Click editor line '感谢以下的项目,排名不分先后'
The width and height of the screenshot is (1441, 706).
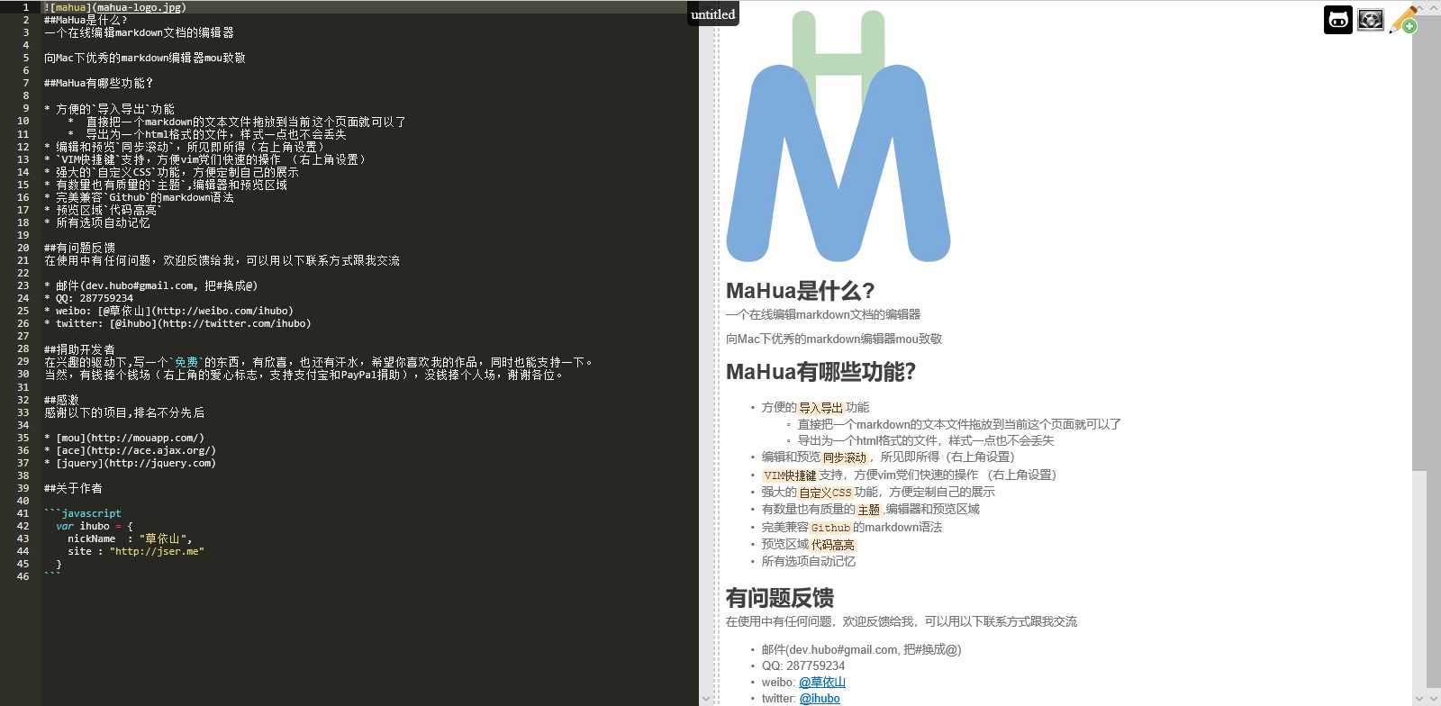point(124,412)
